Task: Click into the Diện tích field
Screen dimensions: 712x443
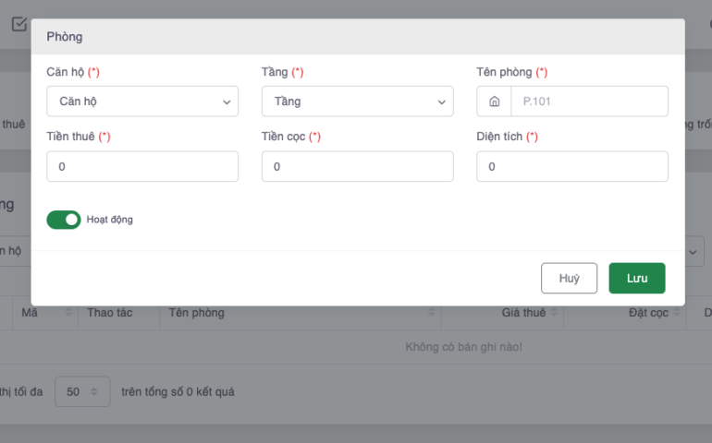Action: click(572, 167)
